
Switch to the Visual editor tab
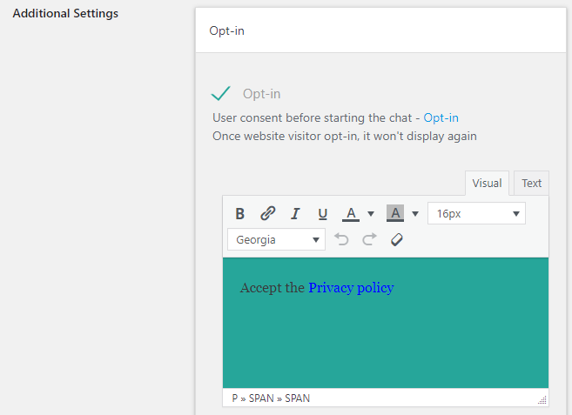pyautogui.click(x=487, y=184)
